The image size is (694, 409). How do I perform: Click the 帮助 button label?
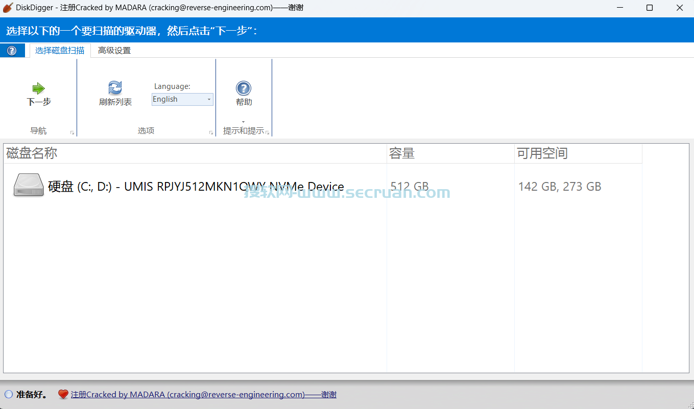[x=244, y=102]
